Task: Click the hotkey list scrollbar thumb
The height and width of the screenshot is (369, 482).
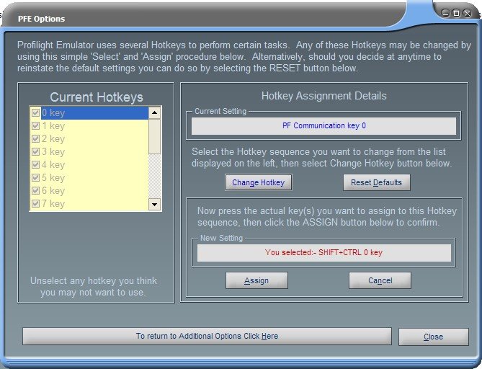Action: click(155, 136)
